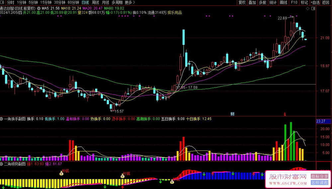Open the 更多 periods expander

pyautogui.click(x=129, y=3)
